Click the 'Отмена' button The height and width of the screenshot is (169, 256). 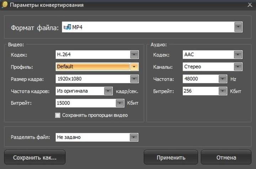click(226, 157)
